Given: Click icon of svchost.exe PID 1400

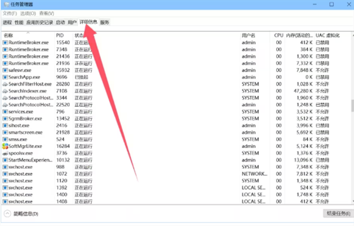Looking at the screenshot, I should pyautogui.click(x=5, y=195).
